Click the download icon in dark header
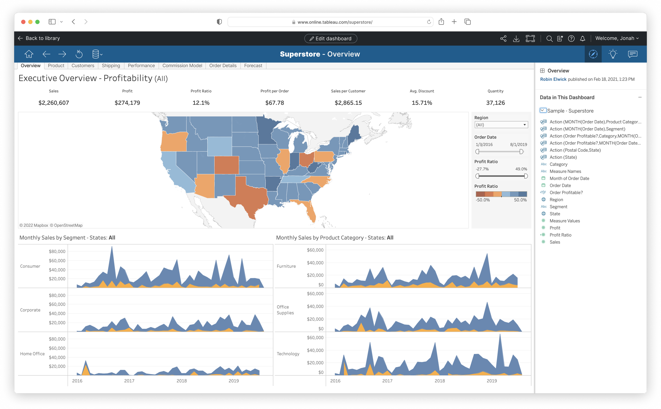The image size is (661, 409). [x=516, y=38]
